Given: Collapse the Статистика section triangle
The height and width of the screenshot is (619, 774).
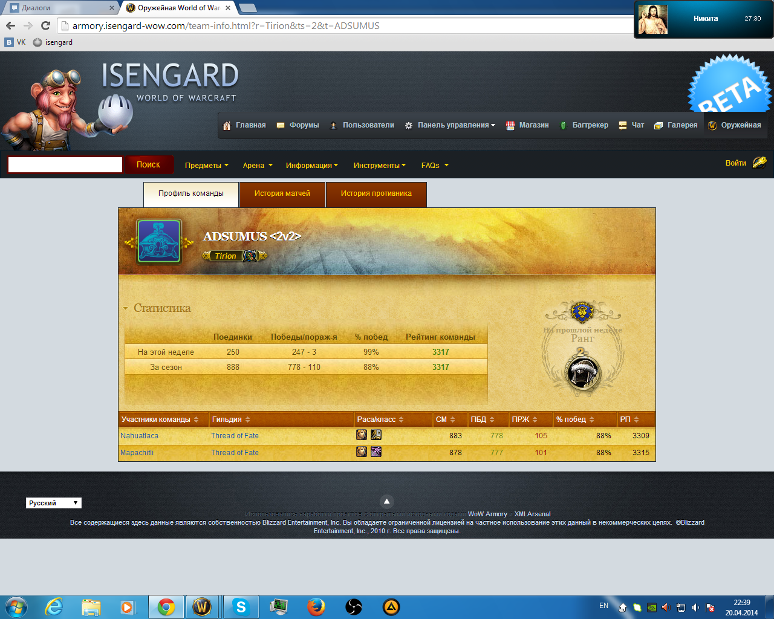Looking at the screenshot, I should (x=125, y=308).
